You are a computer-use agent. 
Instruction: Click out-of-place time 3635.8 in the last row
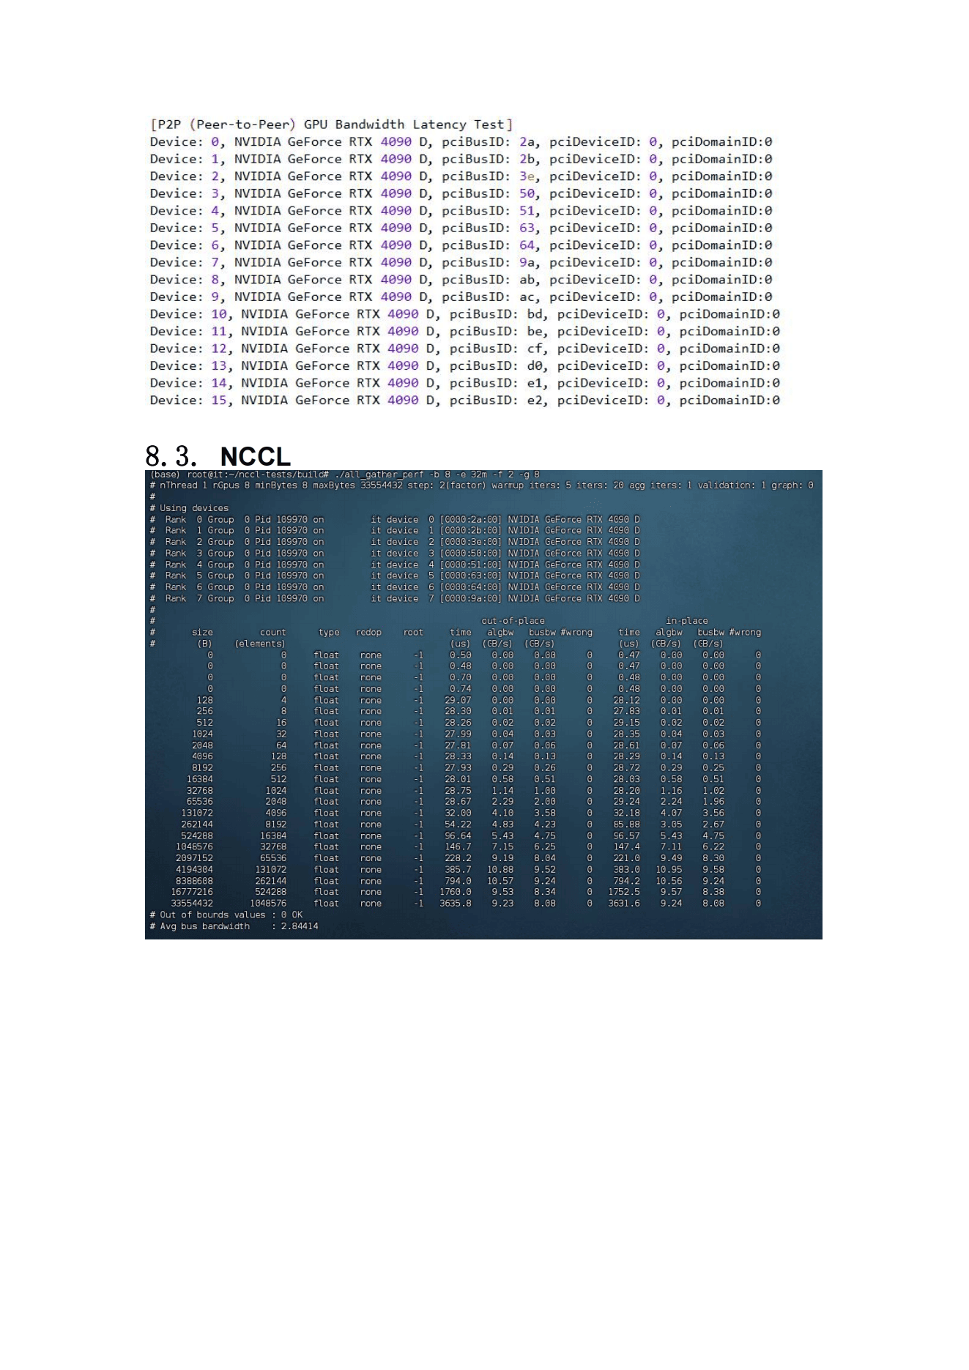(x=456, y=904)
